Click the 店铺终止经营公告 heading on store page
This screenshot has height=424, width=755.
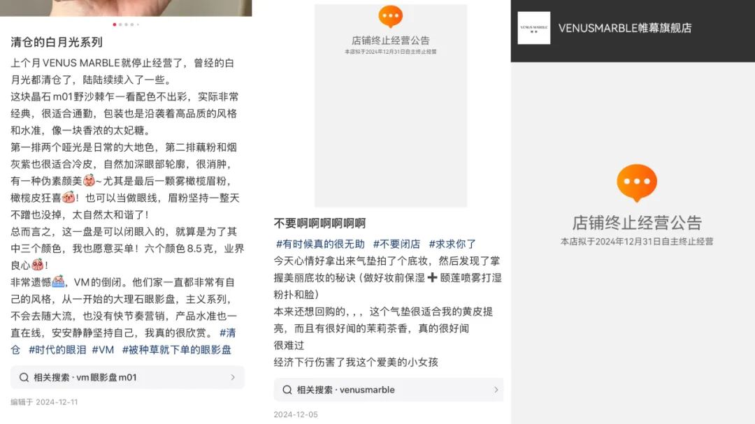(x=637, y=223)
